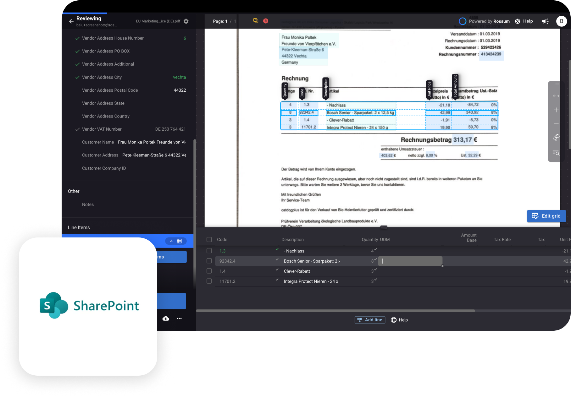Check the row with code 1.3
571x397 pixels.
tap(209, 251)
